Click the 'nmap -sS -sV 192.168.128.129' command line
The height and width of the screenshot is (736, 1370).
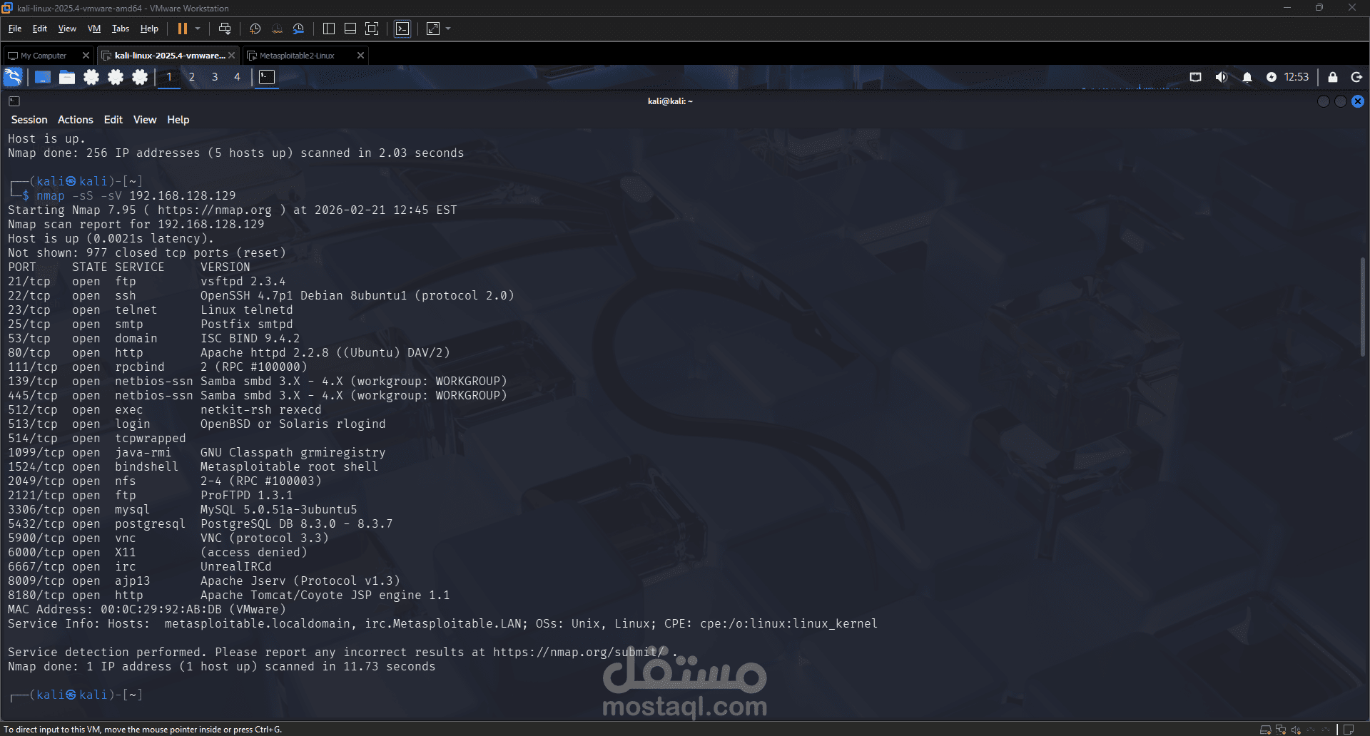136,195
